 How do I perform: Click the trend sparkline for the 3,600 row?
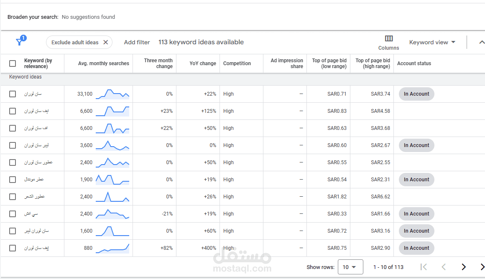(112, 145)
